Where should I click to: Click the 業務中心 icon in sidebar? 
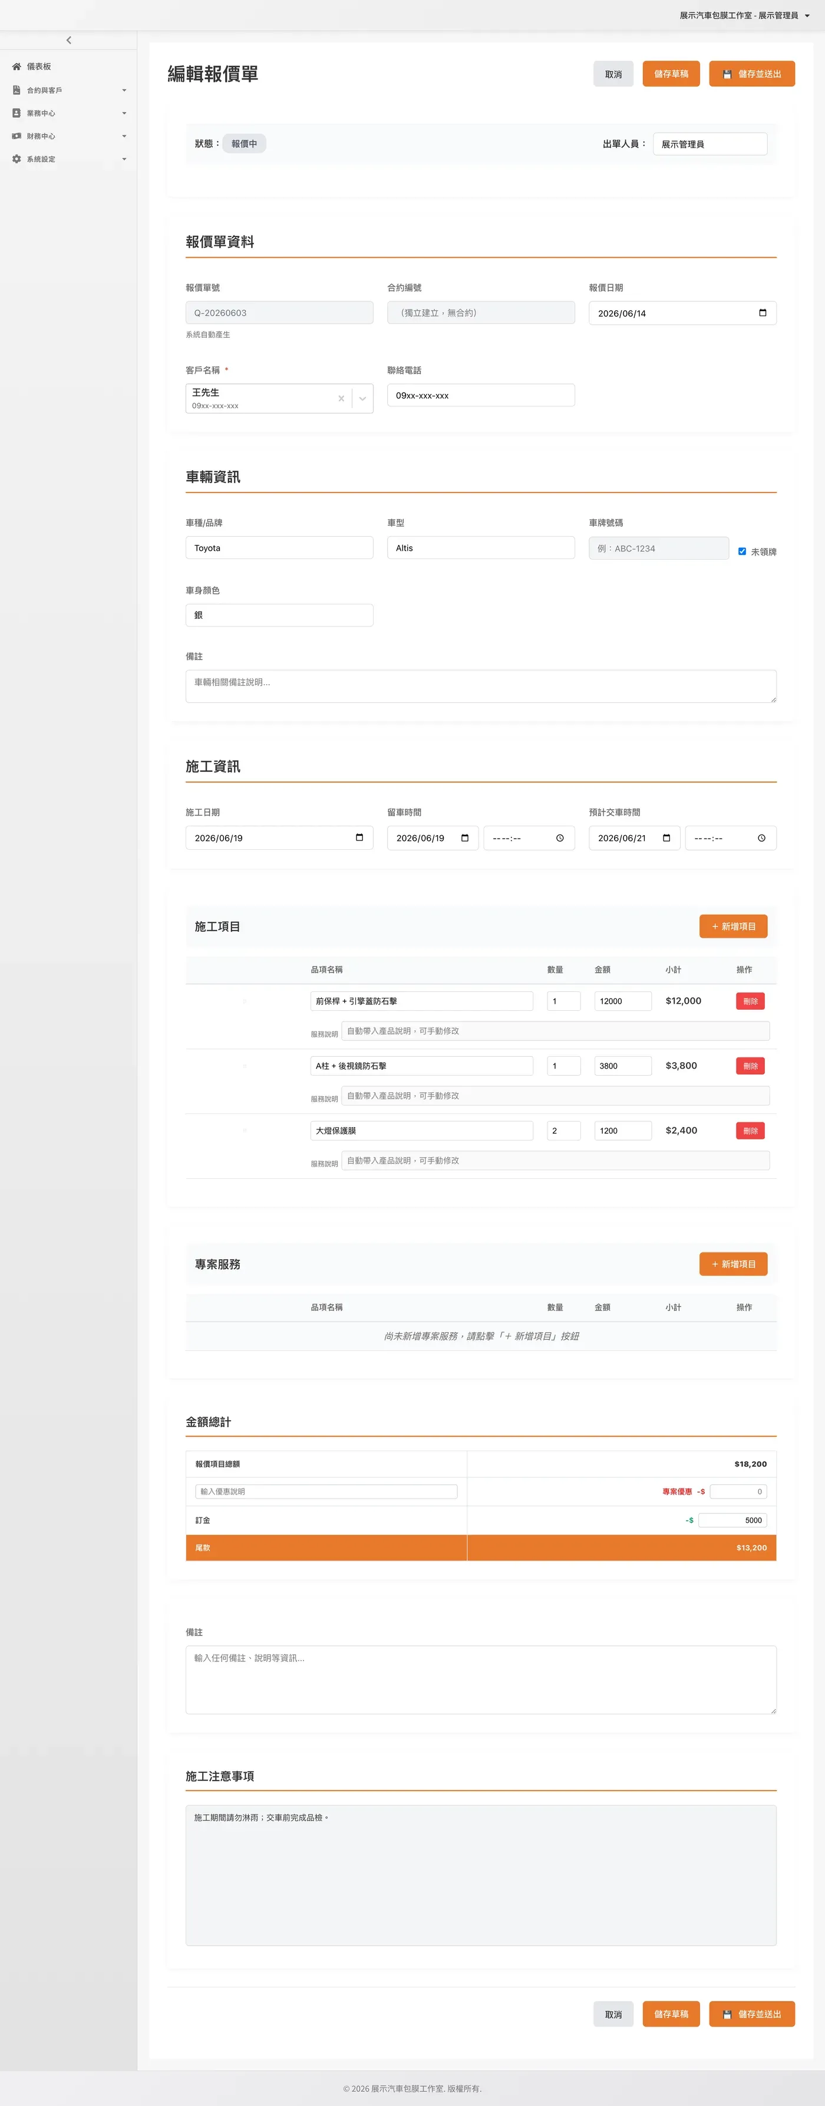(16, 113)
